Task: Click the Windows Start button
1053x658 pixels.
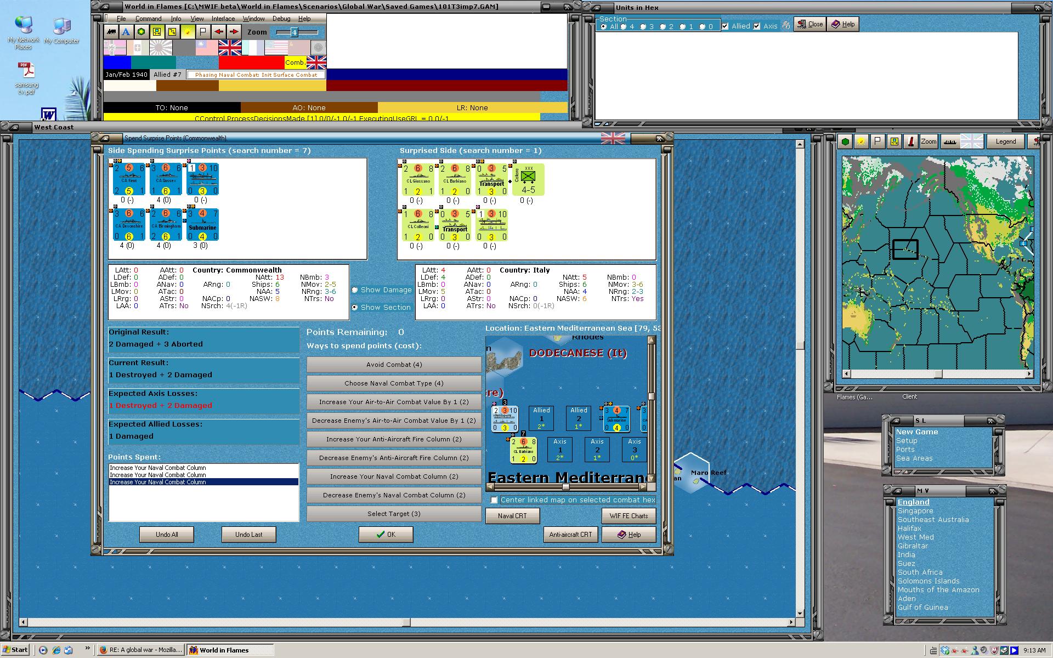Action: 15,650
